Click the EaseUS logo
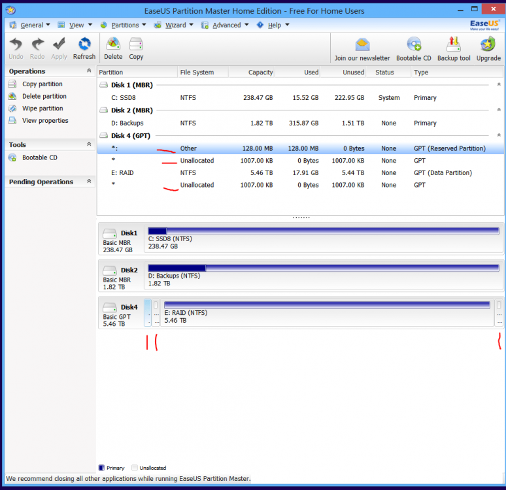 pos(484,25)
